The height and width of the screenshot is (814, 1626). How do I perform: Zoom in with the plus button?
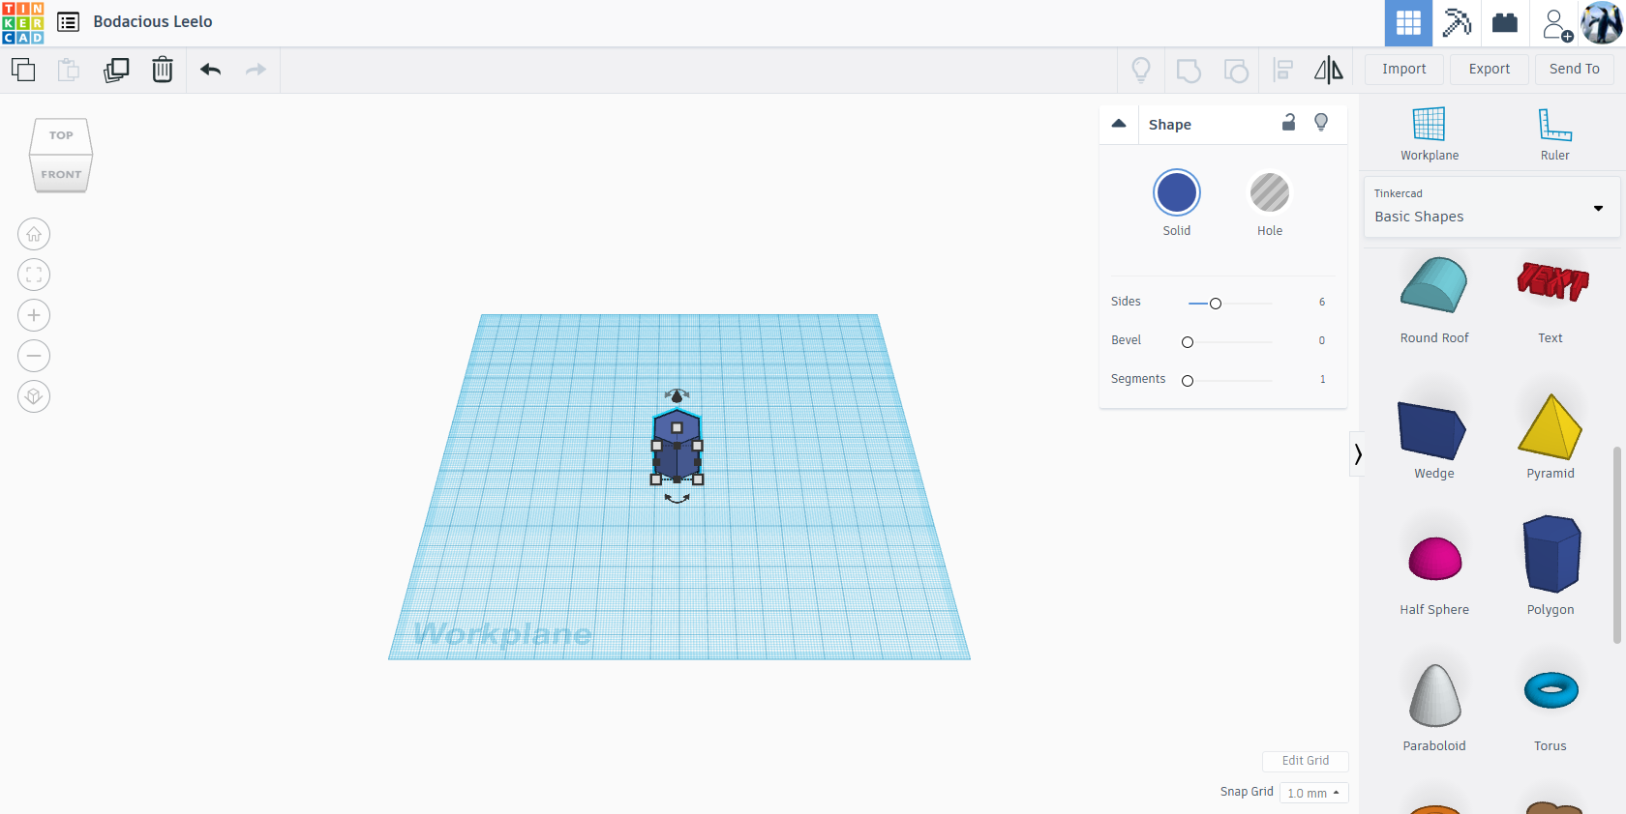click(x=34, y=315)
